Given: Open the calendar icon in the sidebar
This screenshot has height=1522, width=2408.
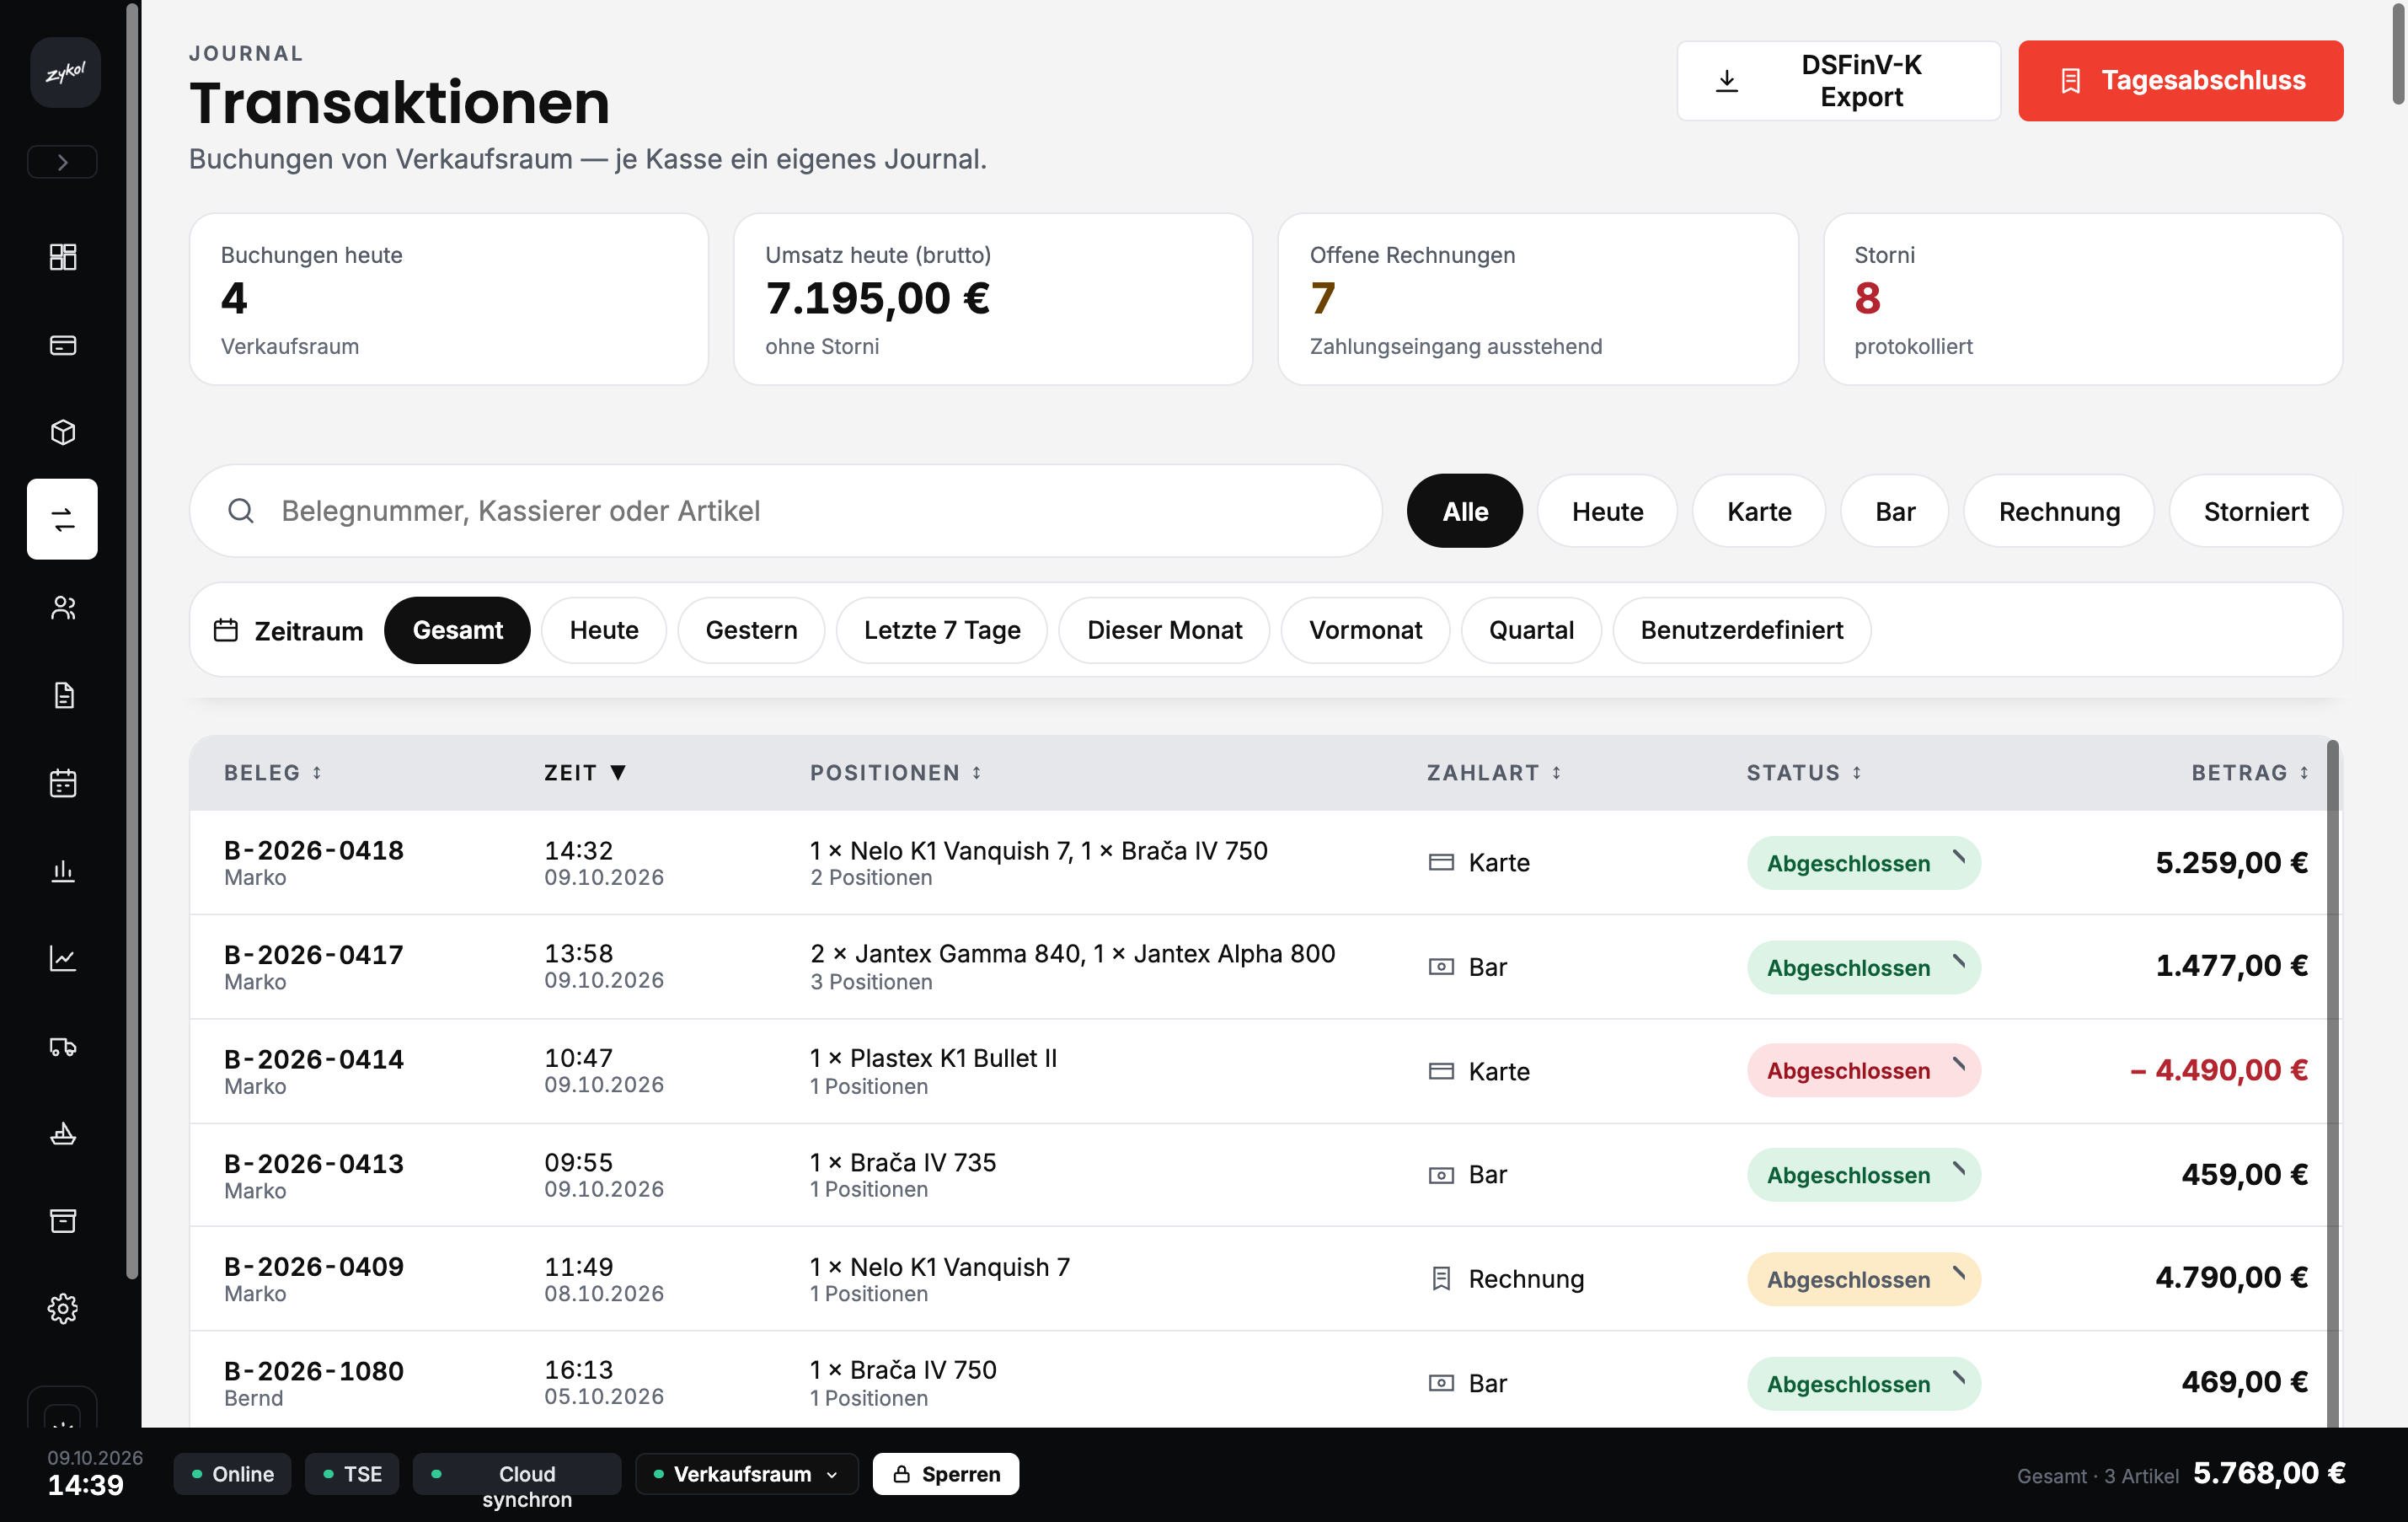Looking at the screenshot, I should pyautogui.click(x=62, y=783).
